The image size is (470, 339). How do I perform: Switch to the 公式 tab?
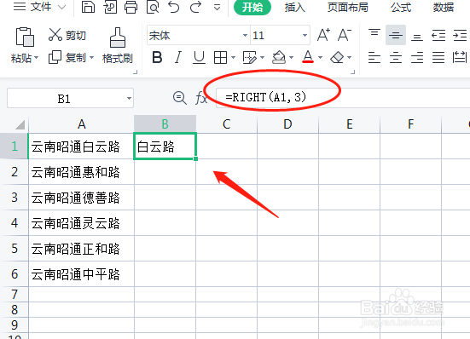pos(401,7)
